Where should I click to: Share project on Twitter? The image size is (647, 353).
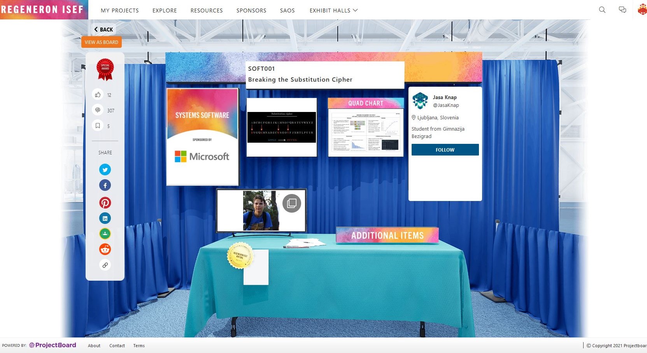click(x=105, y=170)
